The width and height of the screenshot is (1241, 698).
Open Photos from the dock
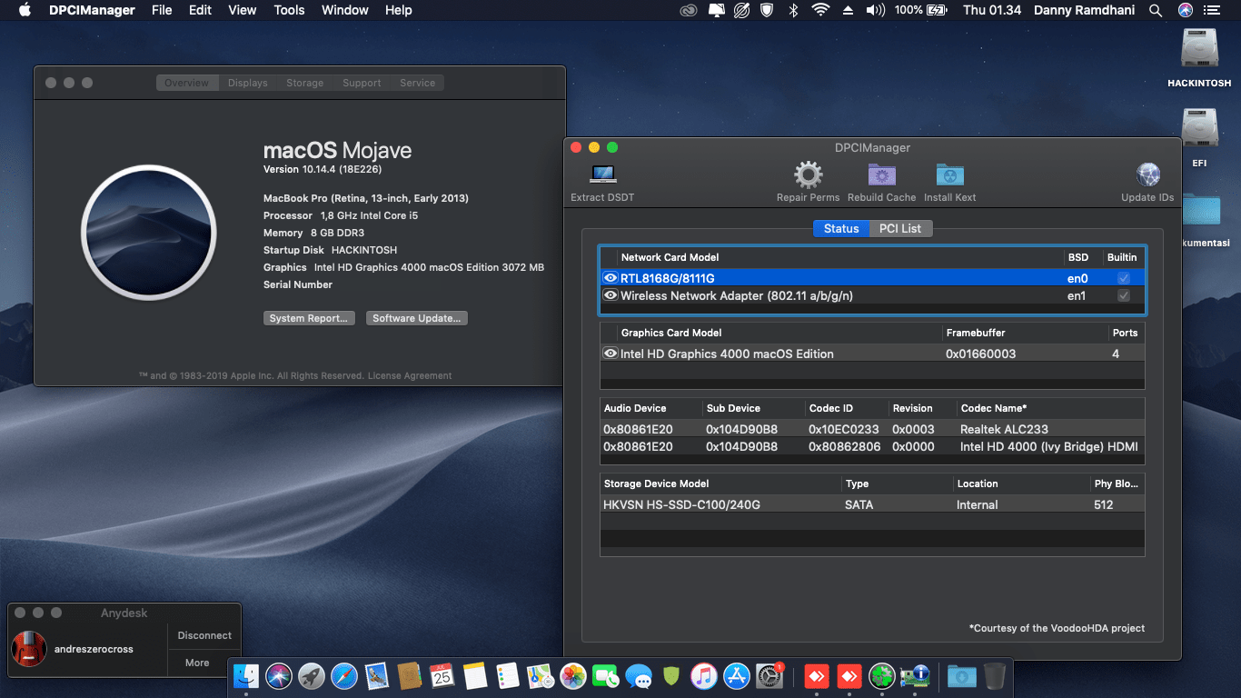(x=572, y=675)
